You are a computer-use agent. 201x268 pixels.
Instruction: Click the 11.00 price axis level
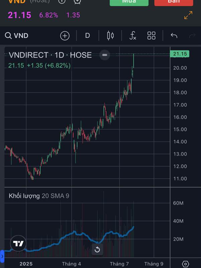pos(180,179)
